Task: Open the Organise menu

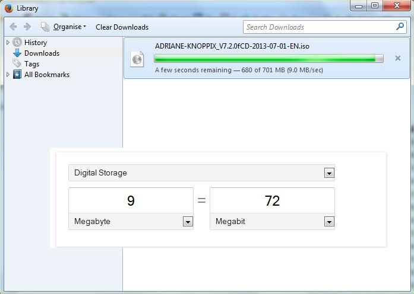Action: tap(69, 27)
